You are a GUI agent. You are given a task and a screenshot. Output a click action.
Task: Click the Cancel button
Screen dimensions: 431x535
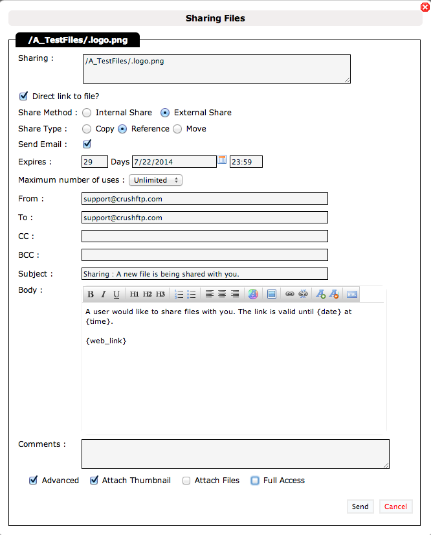395,507
